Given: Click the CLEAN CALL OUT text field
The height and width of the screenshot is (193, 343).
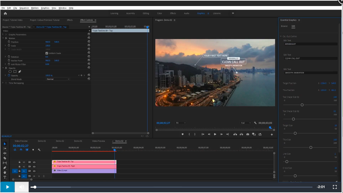Looking at the screenshot, I should pos(310,58).
